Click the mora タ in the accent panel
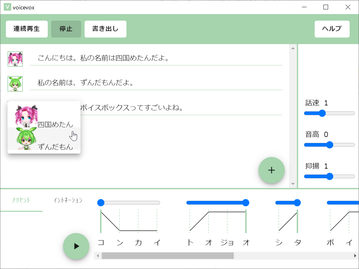 coord(298,242)
